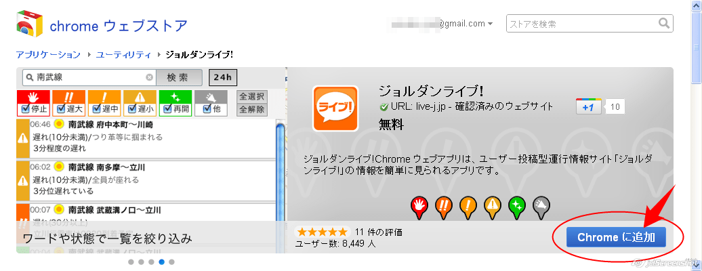The height and width of the screenshot is (271, 702).
Task: Click the green sparkle resume pin icon
Action: tap(516, 208)
